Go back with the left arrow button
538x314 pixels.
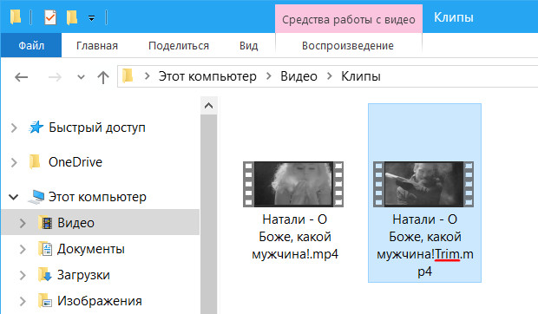click(x=22, y=77)
